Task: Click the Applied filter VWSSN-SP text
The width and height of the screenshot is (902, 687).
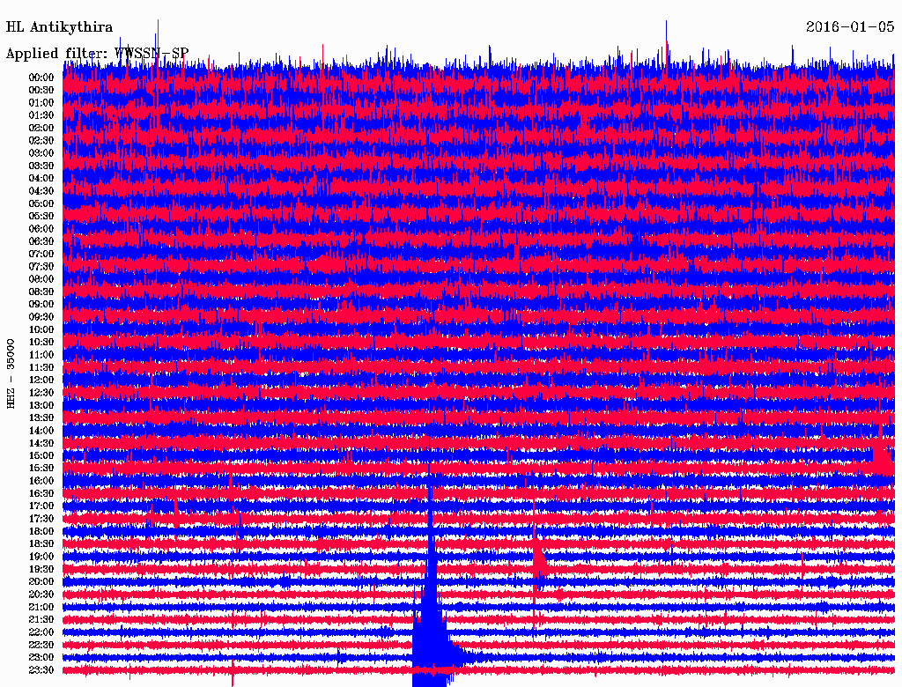Action: coord(97,53)
